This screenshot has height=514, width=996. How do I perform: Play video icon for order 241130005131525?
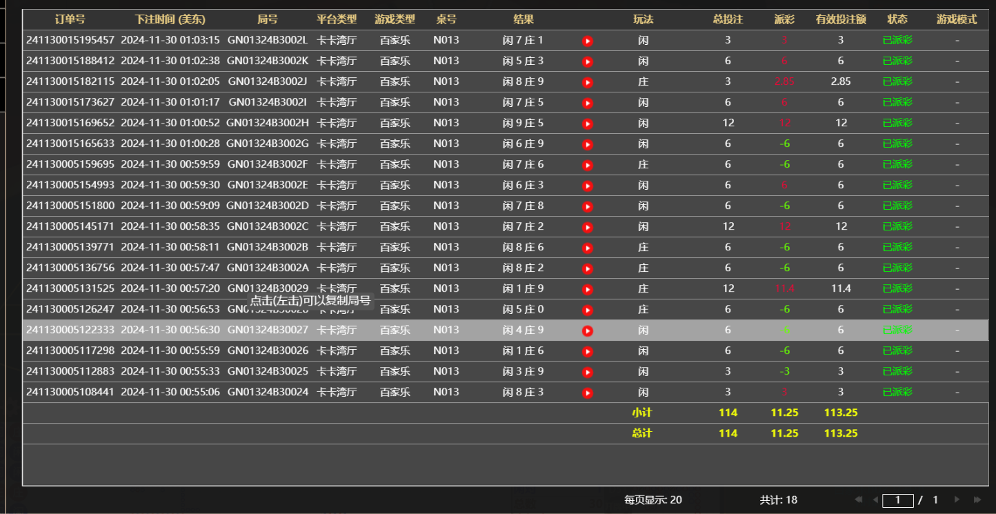point(587,288)
